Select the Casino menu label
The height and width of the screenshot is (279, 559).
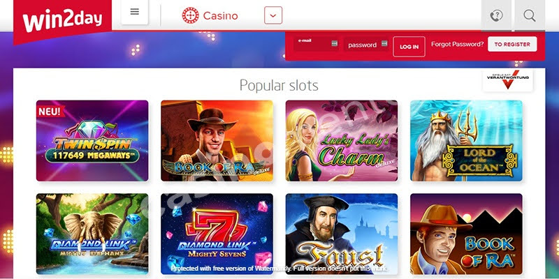pos(220,16)
